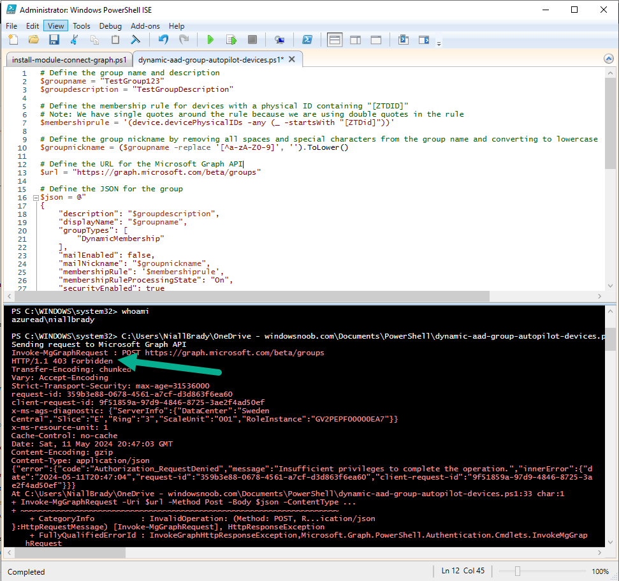
Task: Open the Tools menu
Action: (82, 26)
